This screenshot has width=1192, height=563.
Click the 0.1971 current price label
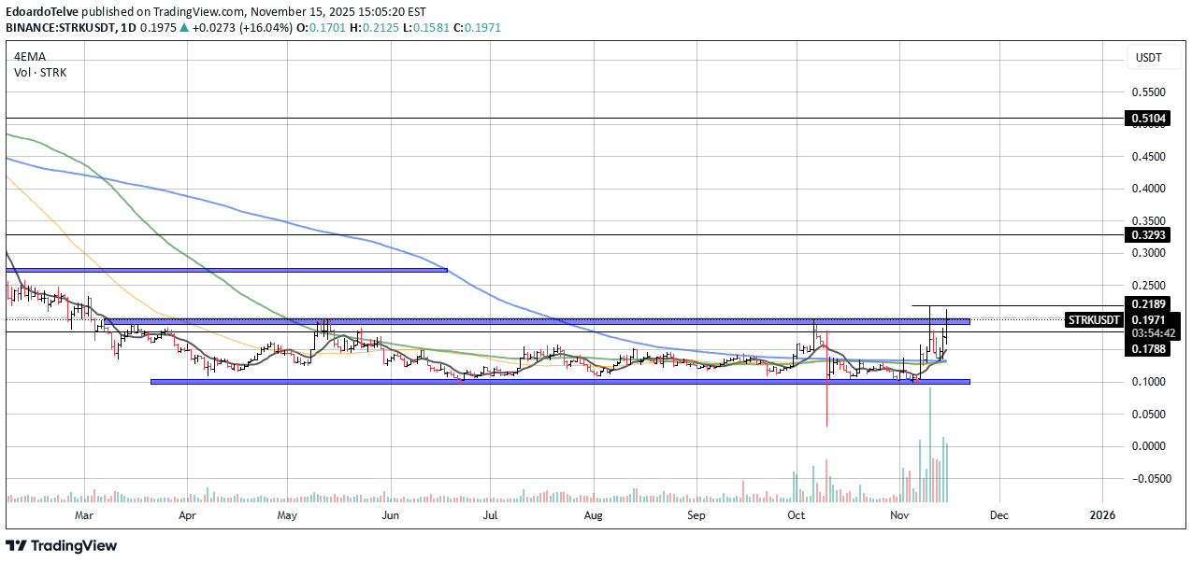click(x=1147, y=319)
